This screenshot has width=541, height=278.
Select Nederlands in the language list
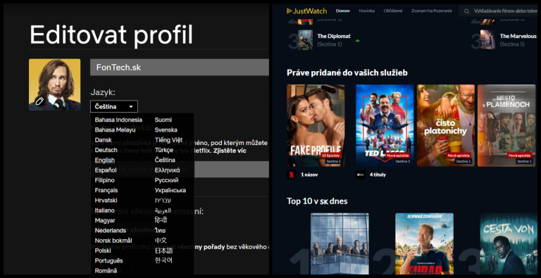111,230
